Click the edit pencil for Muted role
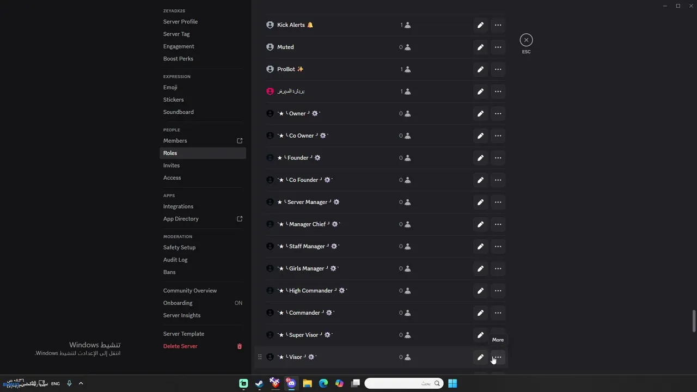 pos(480,47)
